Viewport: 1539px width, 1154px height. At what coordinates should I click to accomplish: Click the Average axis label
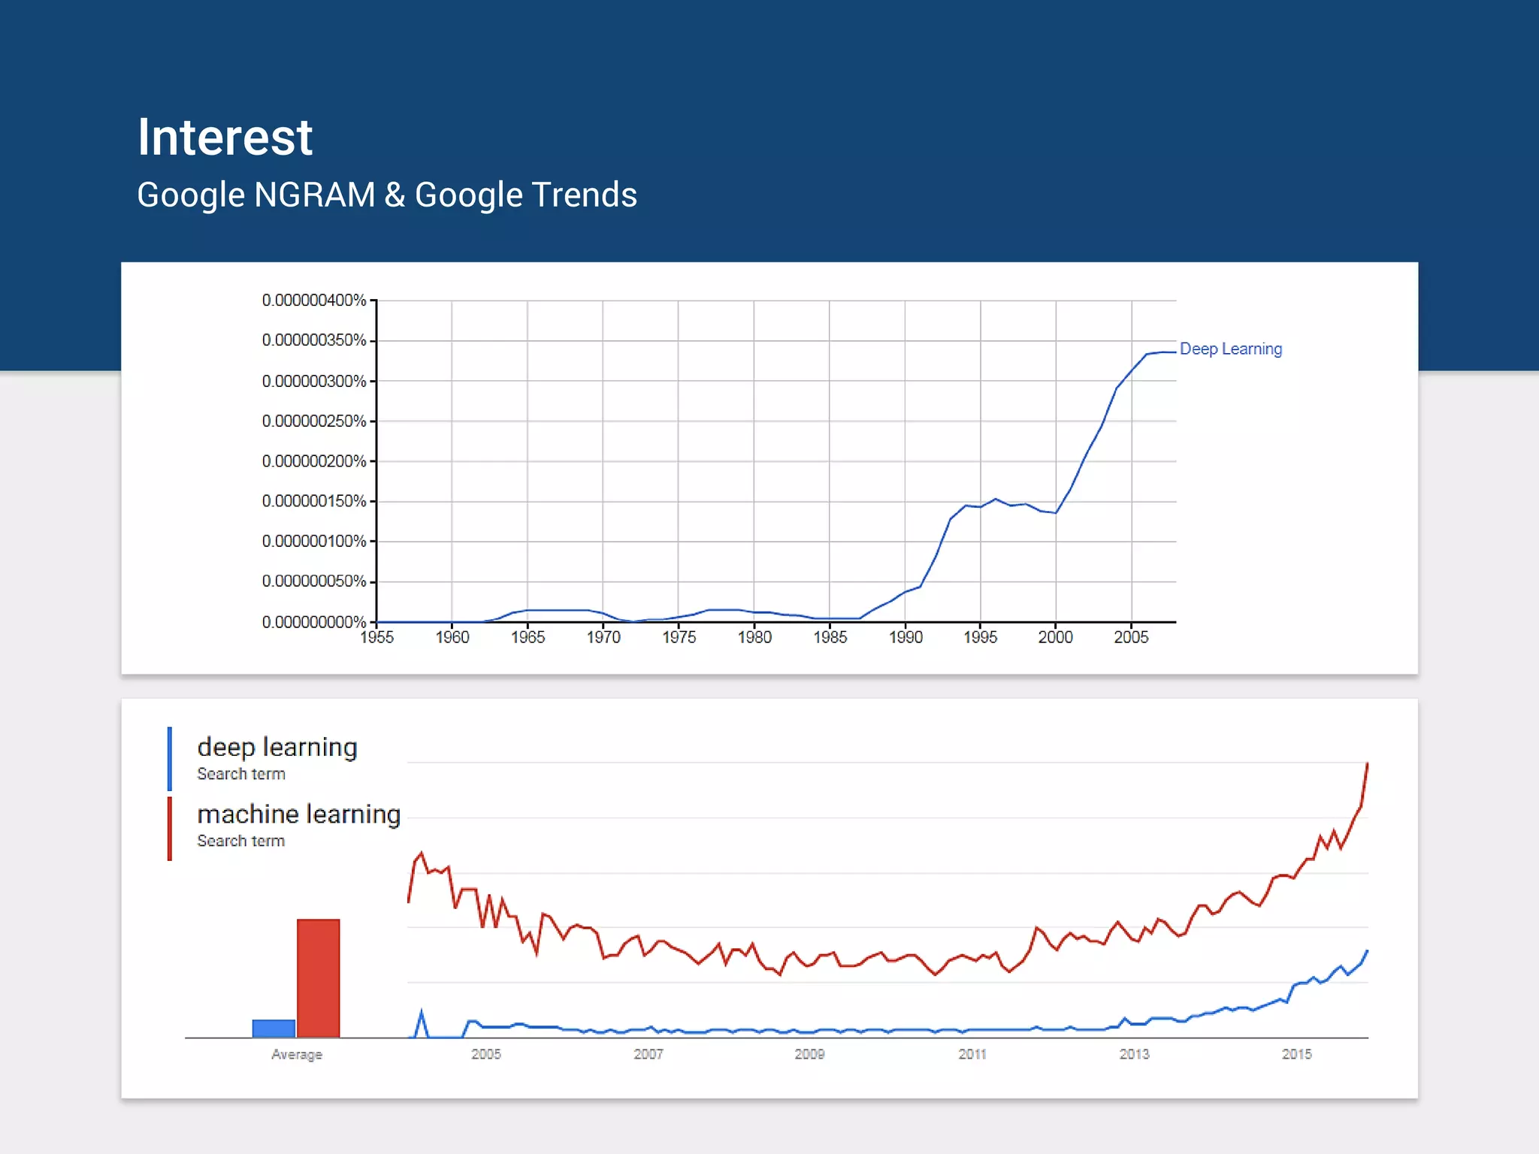pyautogui.click(x=297, y=1055)
